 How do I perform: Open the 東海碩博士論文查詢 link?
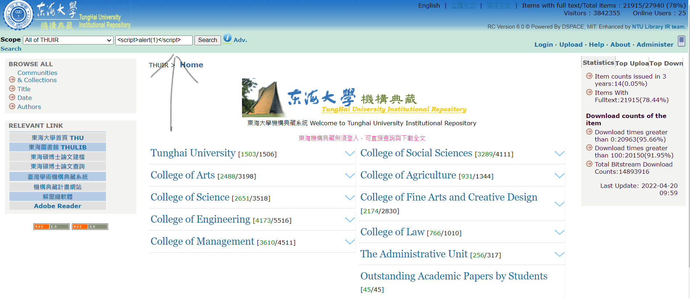[x=58, y=166]
